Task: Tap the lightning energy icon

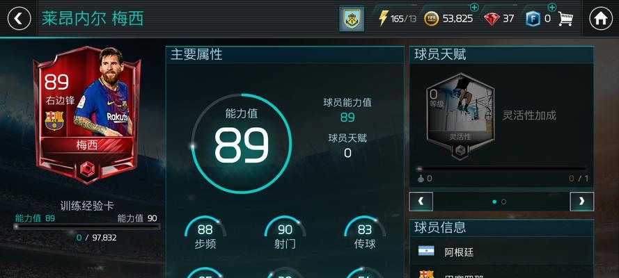Action: pyautogui.click(x=383, y=18)
